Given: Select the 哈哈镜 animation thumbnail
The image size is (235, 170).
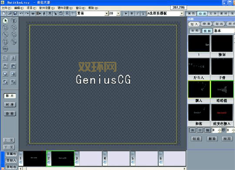Looking at the screenshot, I should tap(222, 89).
